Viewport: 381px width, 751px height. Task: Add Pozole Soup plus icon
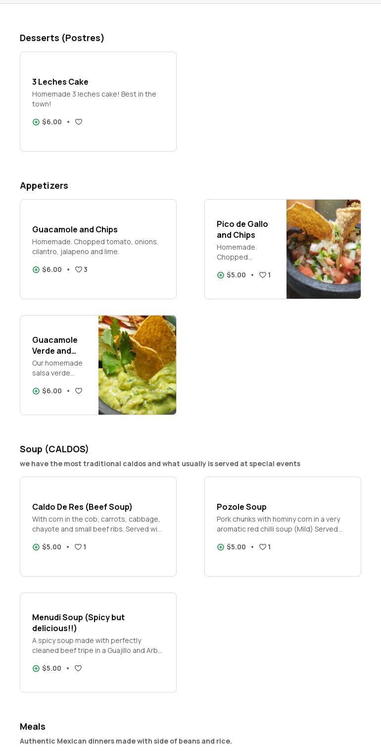[x=221, y=547]
